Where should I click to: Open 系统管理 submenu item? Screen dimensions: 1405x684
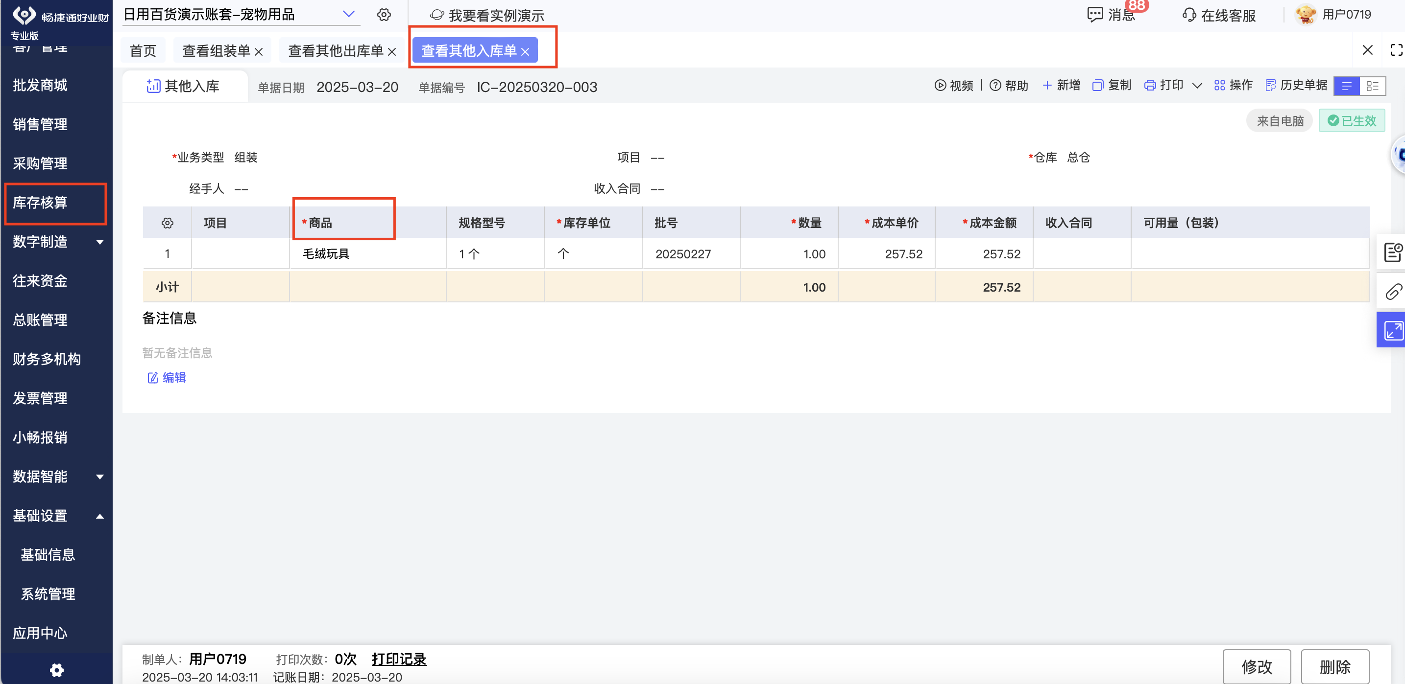48,593
